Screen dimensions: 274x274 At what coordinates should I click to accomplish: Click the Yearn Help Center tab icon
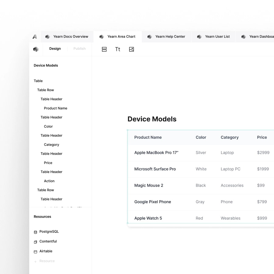tap(149, 37)
